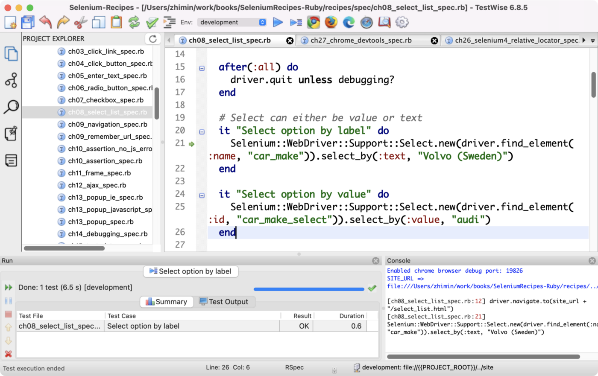This screenshot has width=598, height=376.
Task: Open the source control sidebar icon
Action: 11,80
